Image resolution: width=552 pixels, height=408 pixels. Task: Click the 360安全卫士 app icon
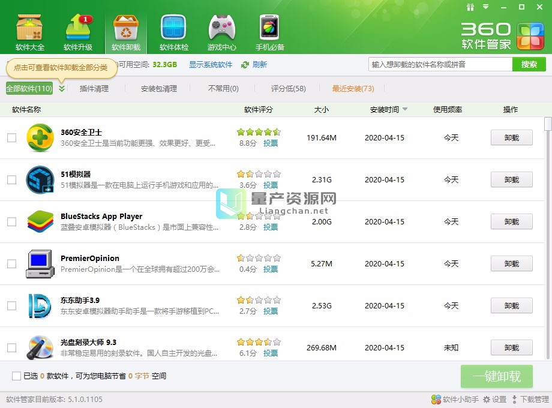point(40,137)
